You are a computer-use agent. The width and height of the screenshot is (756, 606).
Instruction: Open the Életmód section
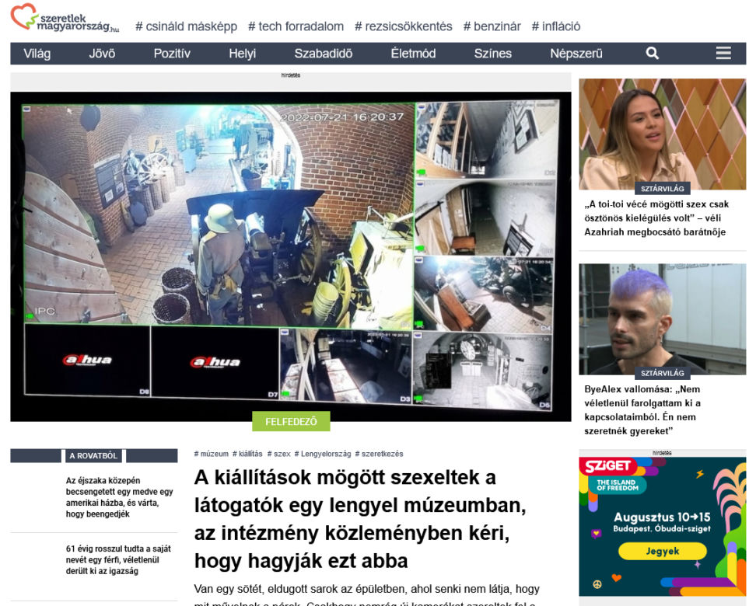pyautogui.click(x=413, y=54)
